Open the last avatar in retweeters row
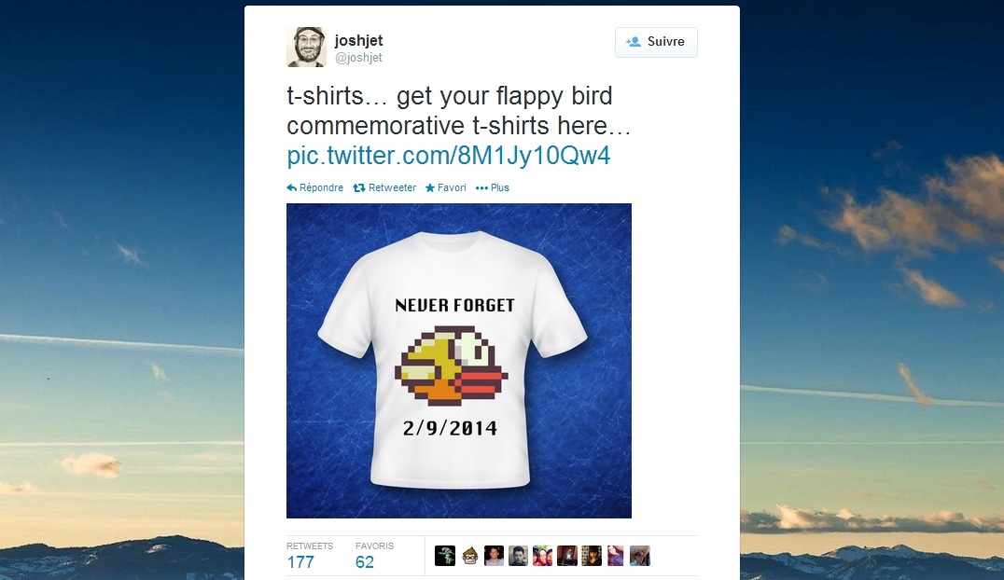1004x580 pixels. (x=640, y=556)
